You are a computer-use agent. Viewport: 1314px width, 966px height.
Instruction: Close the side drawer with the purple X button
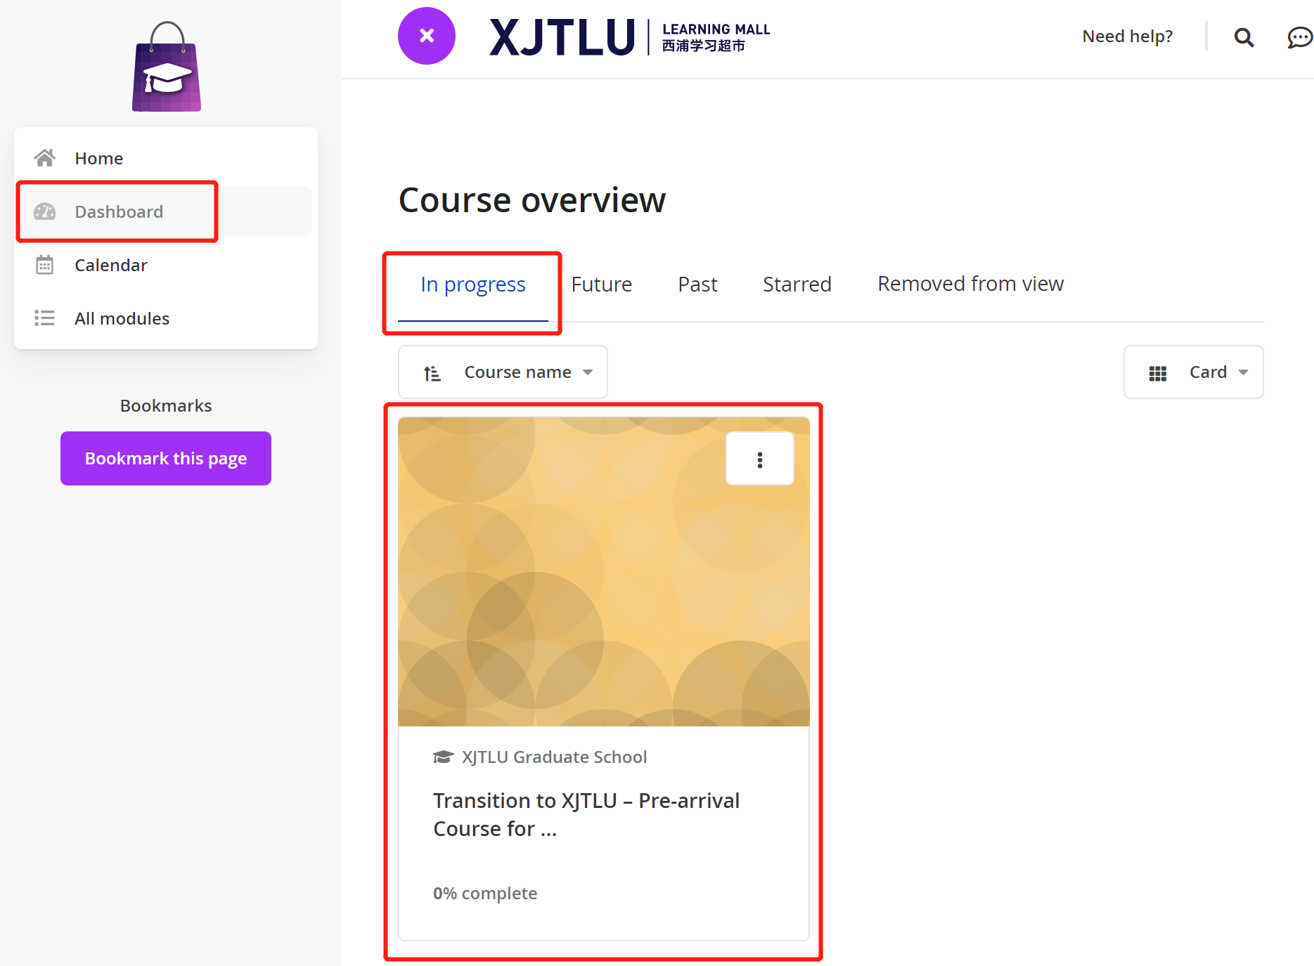point(427,36)
